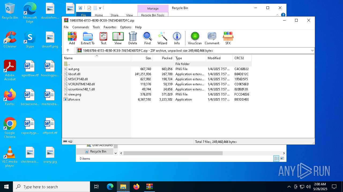Open the Commands menu
The width and height of the screenshot is (343, 192).
tap(81, 27)
